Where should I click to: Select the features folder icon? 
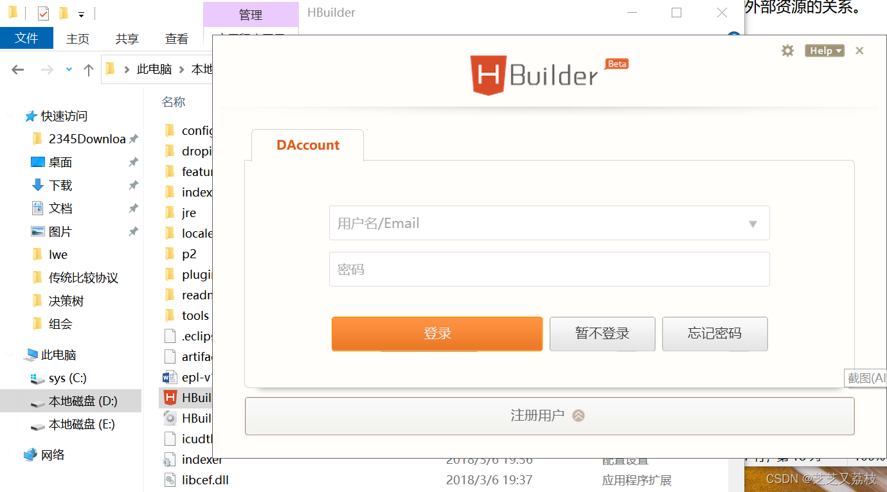point(170,171)
